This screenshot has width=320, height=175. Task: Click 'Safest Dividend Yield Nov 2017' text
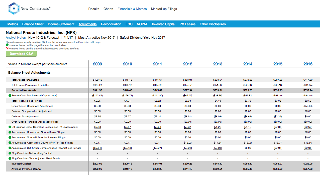(143, 38)
